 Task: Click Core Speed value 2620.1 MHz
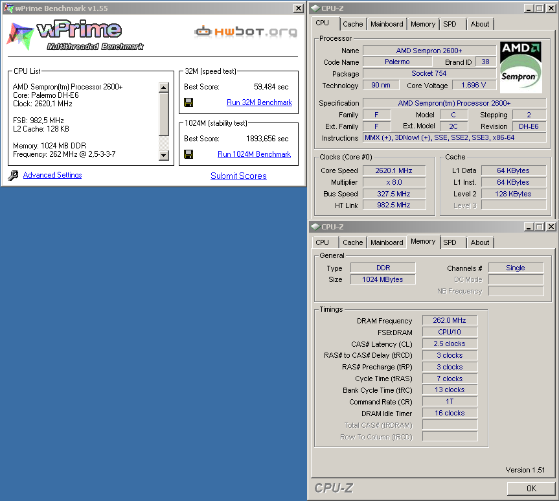click(394, 170)
